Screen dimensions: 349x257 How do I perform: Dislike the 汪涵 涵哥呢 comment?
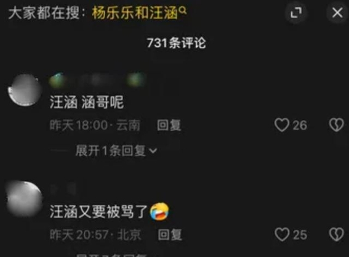pos(336,125)
